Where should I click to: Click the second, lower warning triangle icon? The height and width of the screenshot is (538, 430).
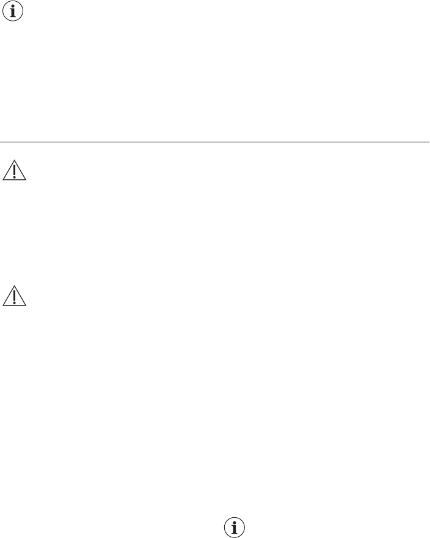tap(14, 296)
